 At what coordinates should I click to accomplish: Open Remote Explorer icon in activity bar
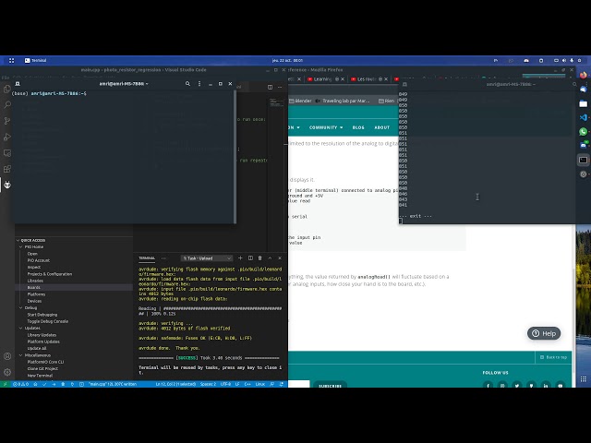tap(7, 153)
